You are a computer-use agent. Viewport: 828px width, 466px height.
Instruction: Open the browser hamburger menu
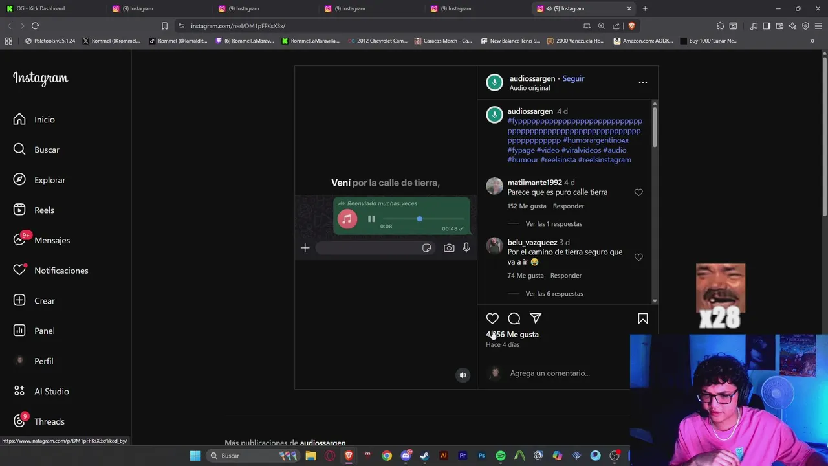tap(818, 26)
